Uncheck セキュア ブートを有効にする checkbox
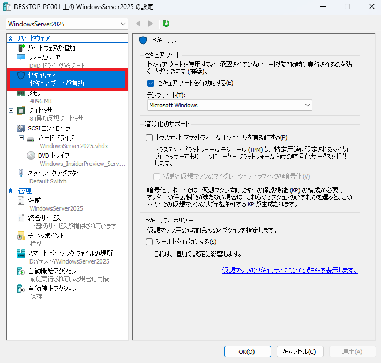This screenshot has width=381, height=363. click(x=151, y=83)
